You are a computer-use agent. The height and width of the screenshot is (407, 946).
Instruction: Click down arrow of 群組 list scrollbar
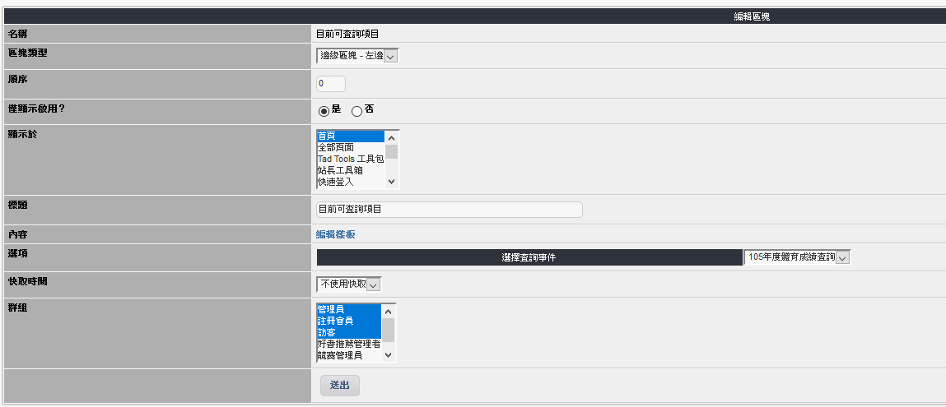coord(389,355)
